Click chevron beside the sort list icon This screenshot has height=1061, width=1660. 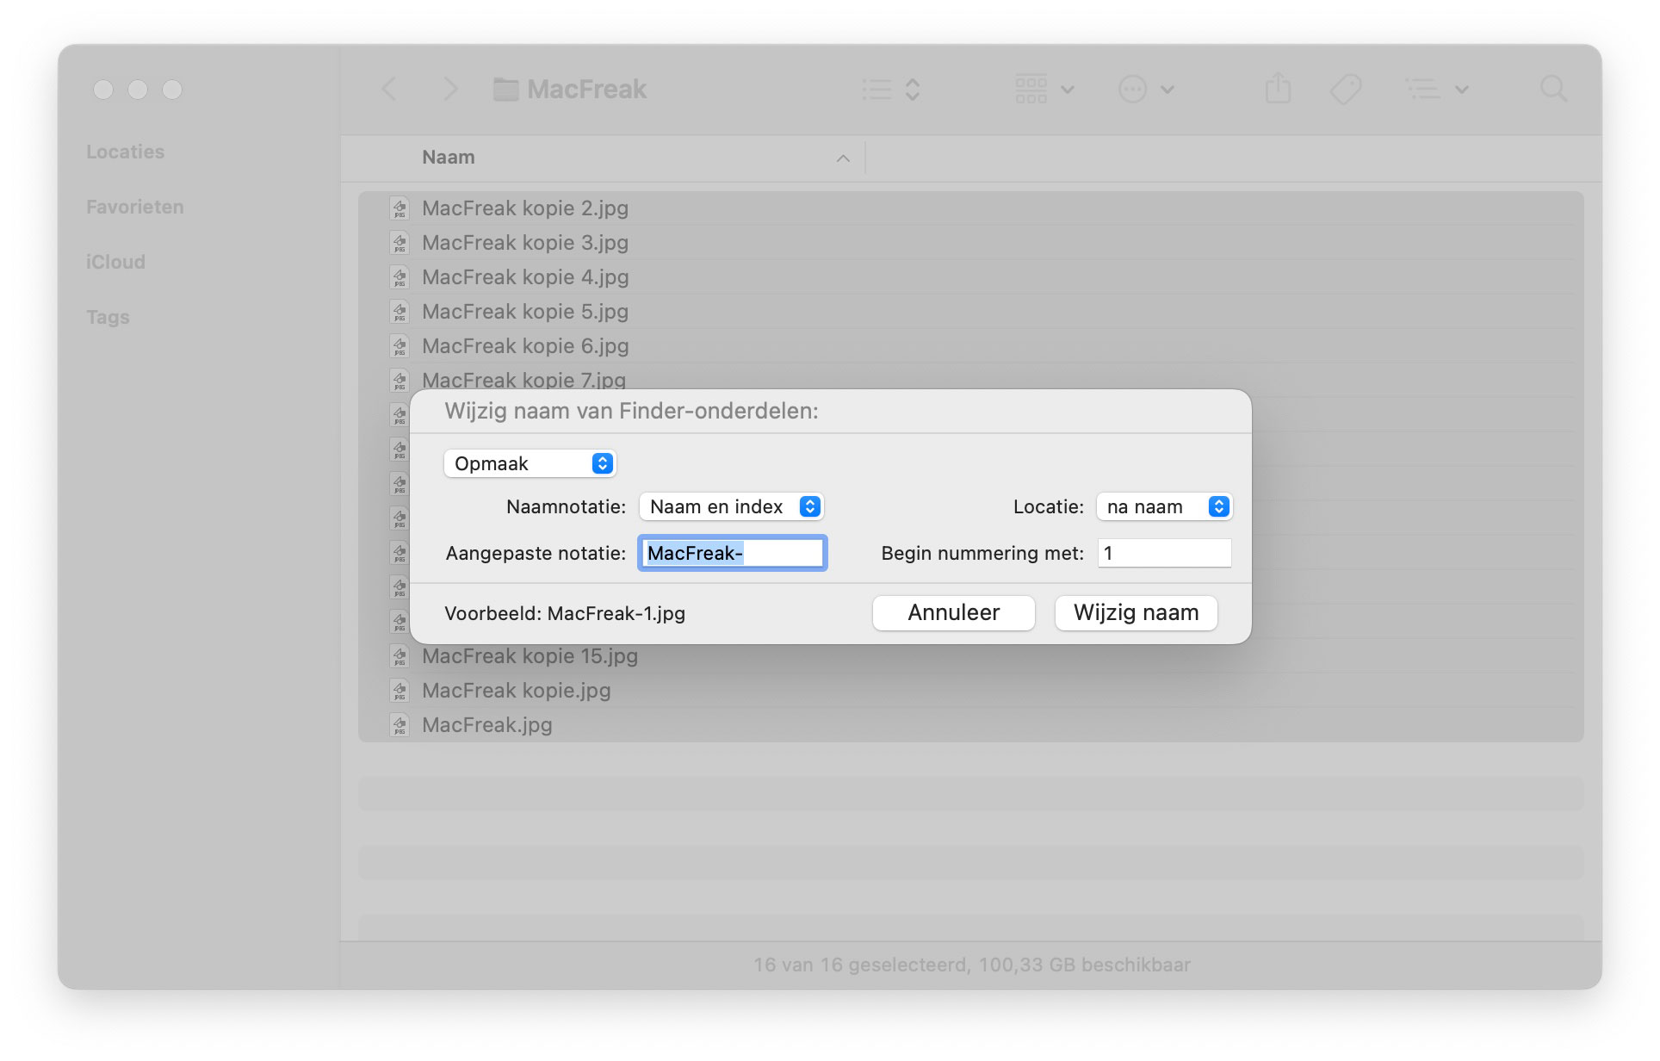click(1461, 90)
